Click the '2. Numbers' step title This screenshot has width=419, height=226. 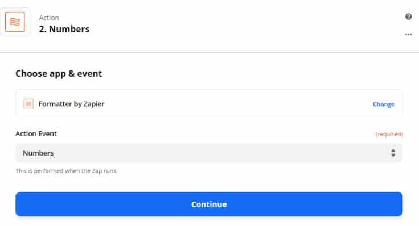coord(64,29)
